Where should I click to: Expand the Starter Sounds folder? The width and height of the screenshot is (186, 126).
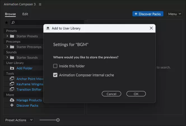pyautogui.click(x=7, y=57)
